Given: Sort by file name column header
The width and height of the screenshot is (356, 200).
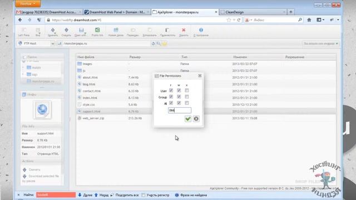Looking at the screenshot, I should coord(86,57).
